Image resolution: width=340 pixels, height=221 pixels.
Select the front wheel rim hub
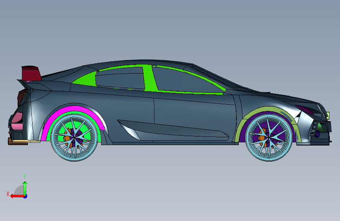point(269,138)
